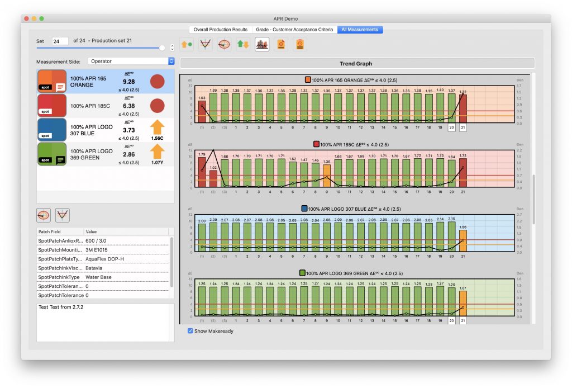The width and height of the screenshot is (572, 388).
Task: Select the SpotPatchMounti... 3M E1015 row
Action: coord(103,250)
